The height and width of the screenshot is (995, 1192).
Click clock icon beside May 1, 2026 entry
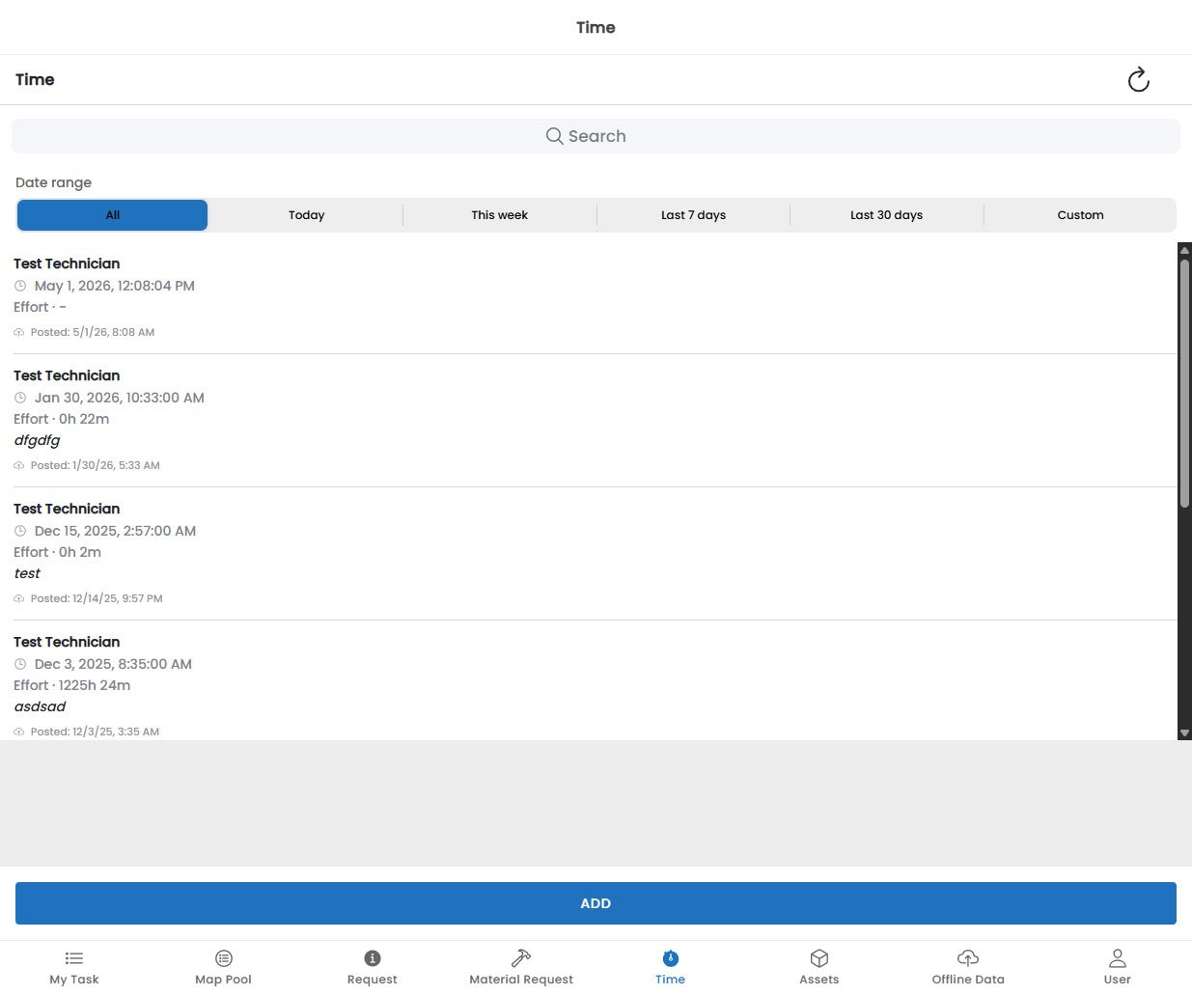tap(20, 286)
